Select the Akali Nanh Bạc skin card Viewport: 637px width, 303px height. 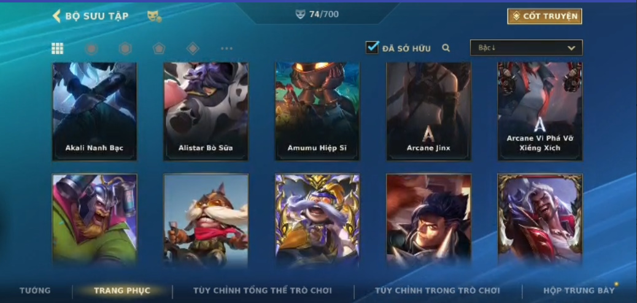click(x=95, y=111)
